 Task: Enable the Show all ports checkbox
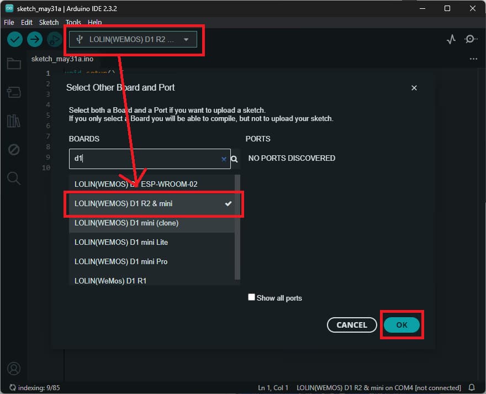coord(252,297)
